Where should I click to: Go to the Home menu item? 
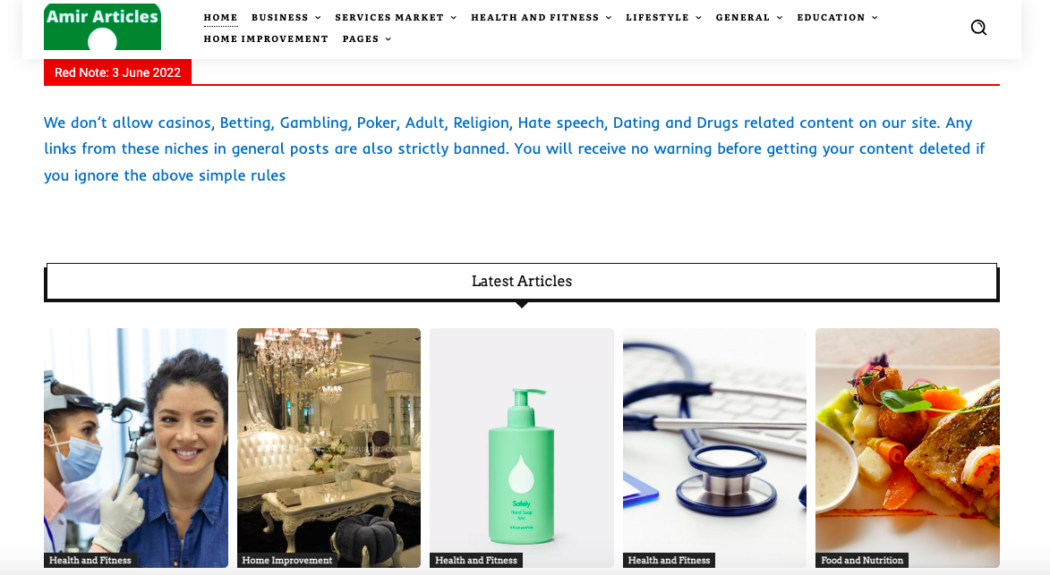pos(220,17)
